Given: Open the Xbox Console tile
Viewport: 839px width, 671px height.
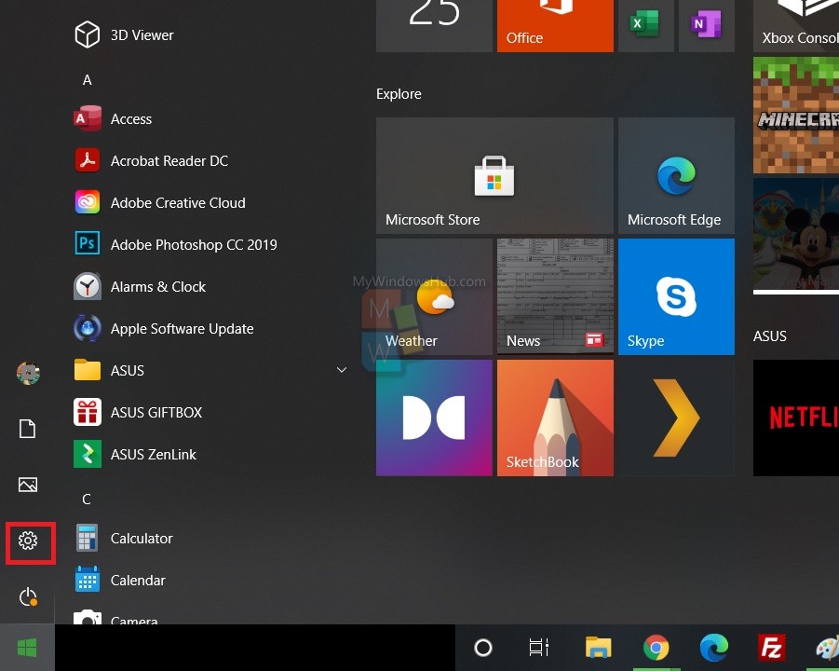Looking at the screenshot, I should [795, 26].
